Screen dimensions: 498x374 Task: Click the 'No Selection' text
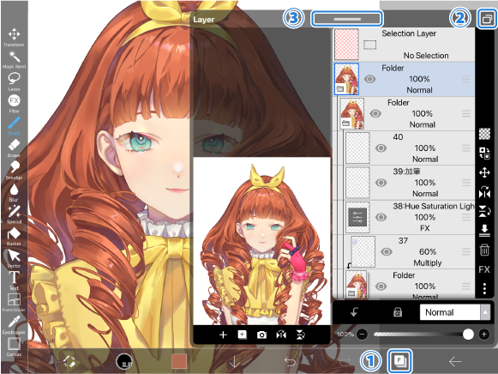[x=426, y=56]
